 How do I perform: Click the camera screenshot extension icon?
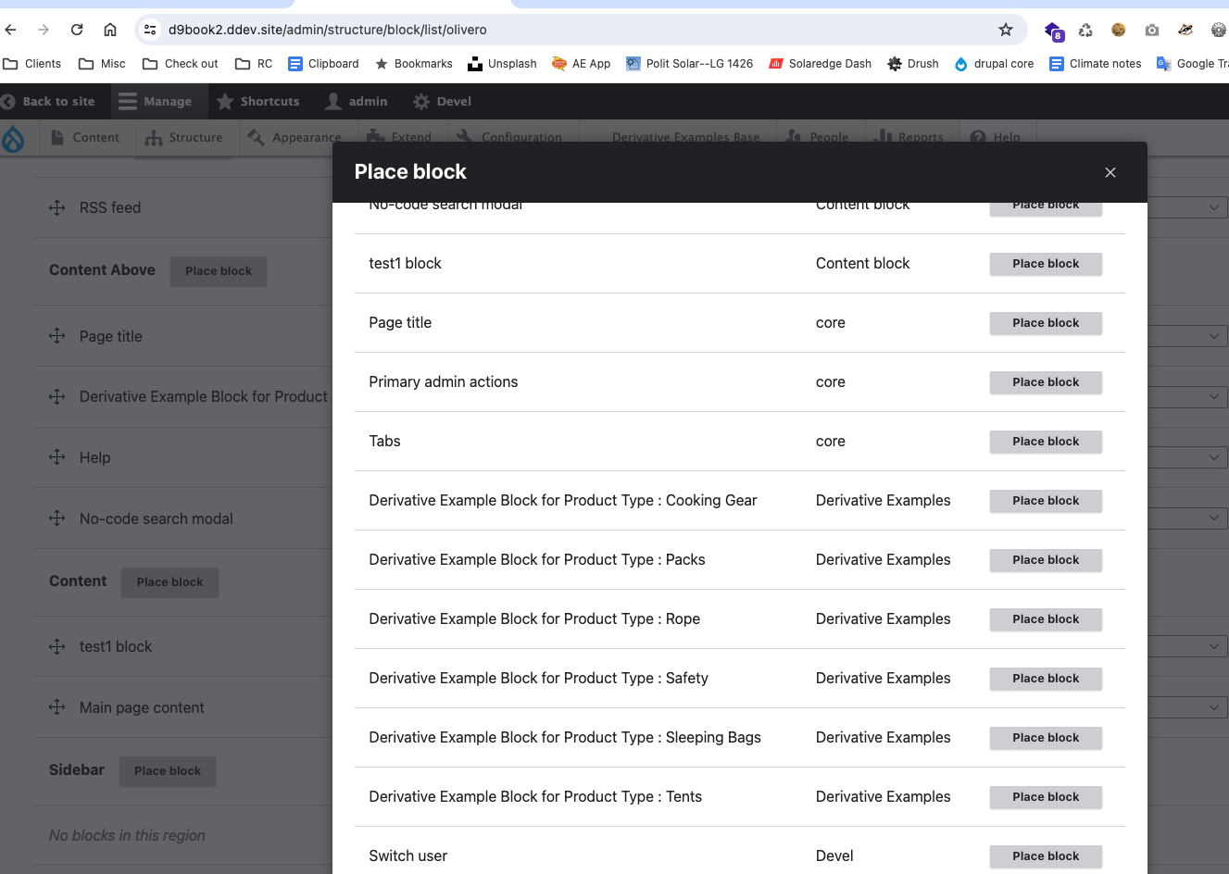(1152, 30)
